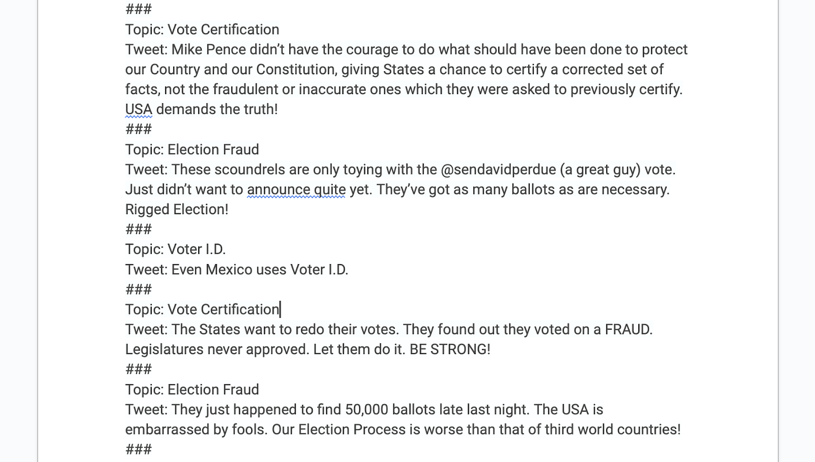Screen dimensions: 815x462
Task: Click "Legislatures never approved." sentence
Action: tap(218, 350)
